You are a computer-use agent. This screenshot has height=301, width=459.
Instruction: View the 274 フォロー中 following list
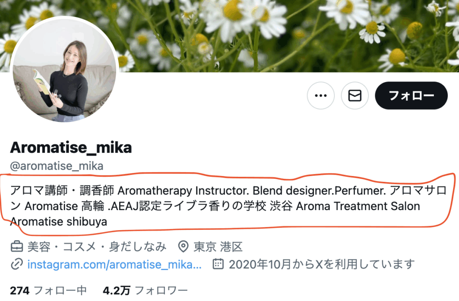click(x=48, y=290)
